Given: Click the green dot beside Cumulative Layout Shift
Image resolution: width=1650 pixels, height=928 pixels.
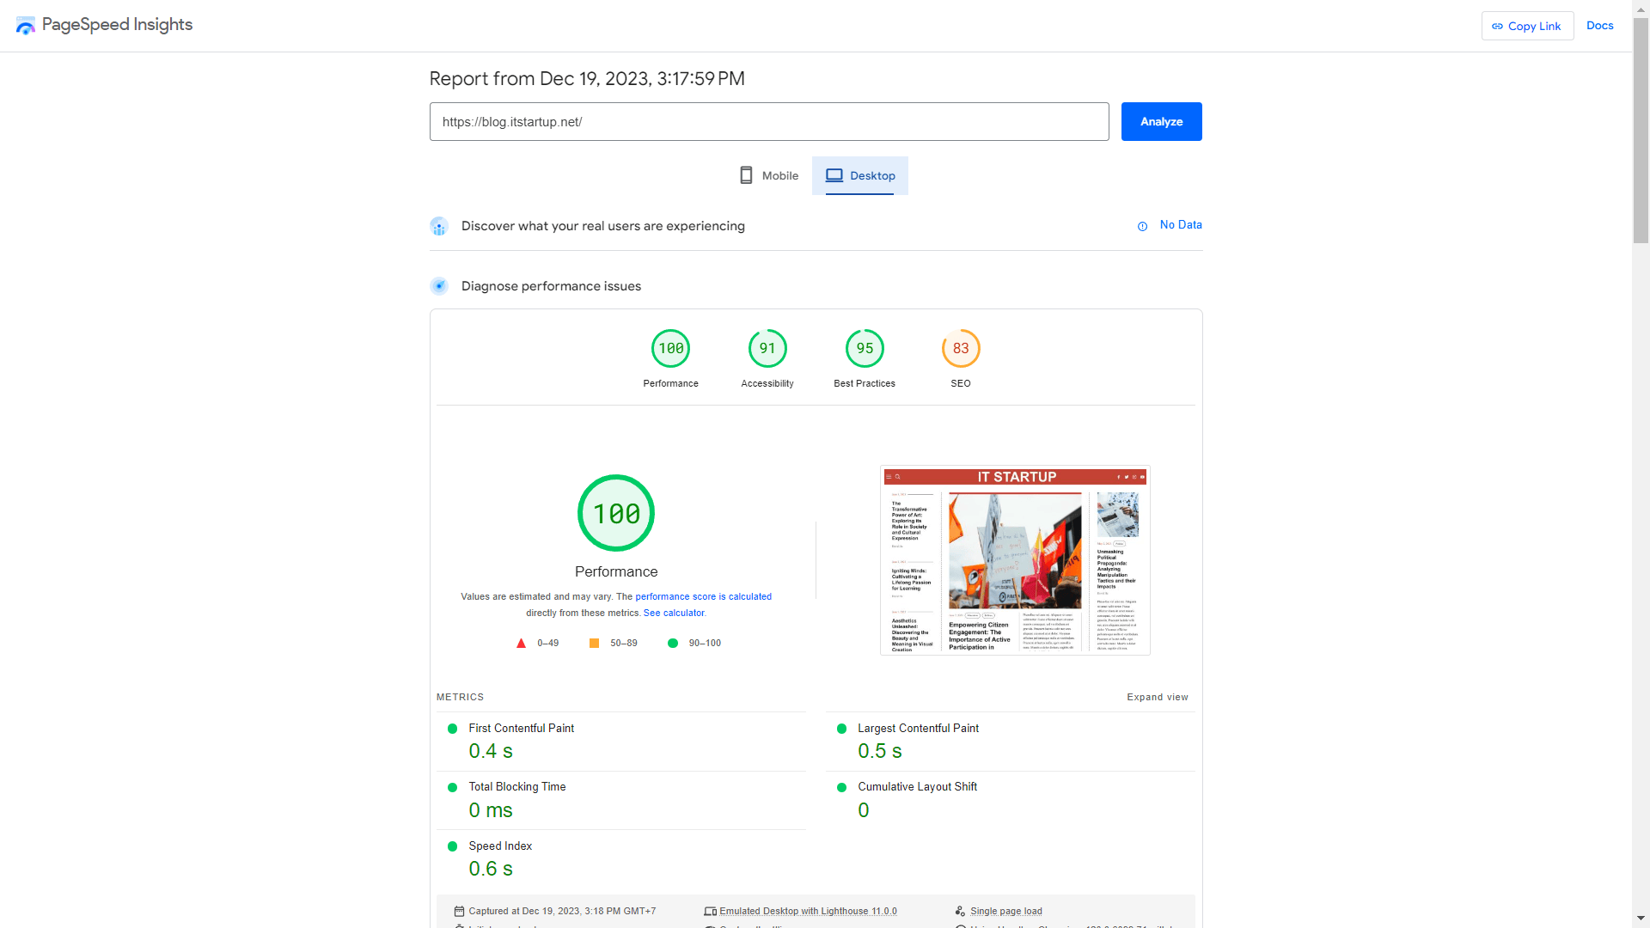Looking at the screenshot, I should coord(841,787).
